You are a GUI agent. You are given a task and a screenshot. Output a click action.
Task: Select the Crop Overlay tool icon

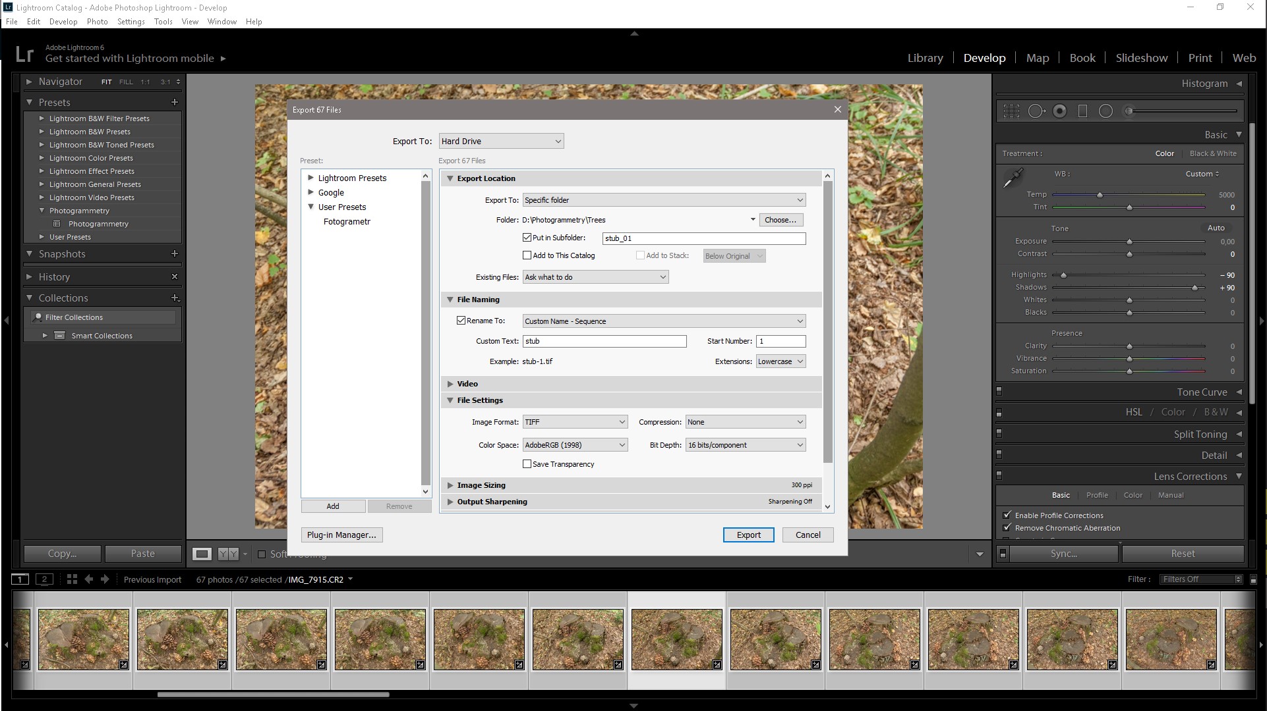pos(1011,111)
